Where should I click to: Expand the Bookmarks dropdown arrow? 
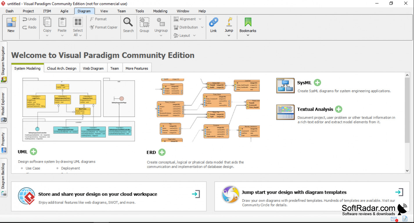248,35
